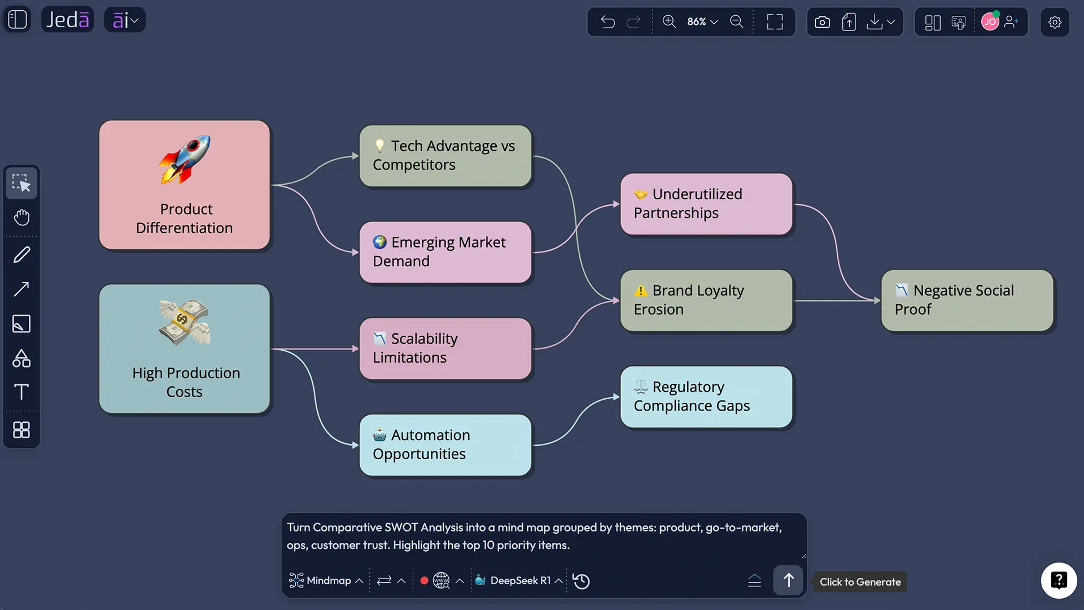This screenshot has width=1084, height=610.
Task: Invite a collaborator with add-user icon
Action: click(1011, 22)
